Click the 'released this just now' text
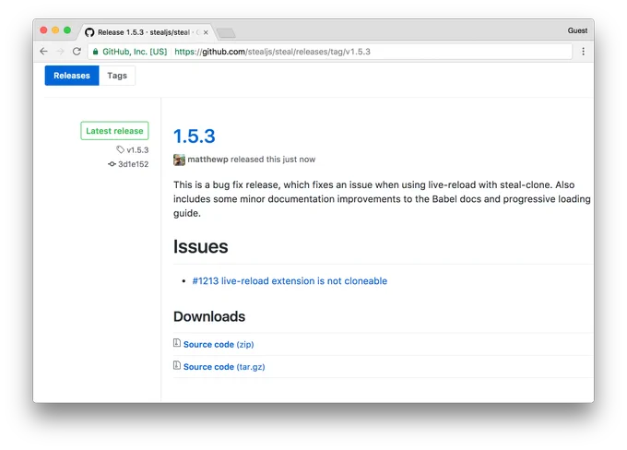Viewport: 627px width, 450px height. pos(273,160)
